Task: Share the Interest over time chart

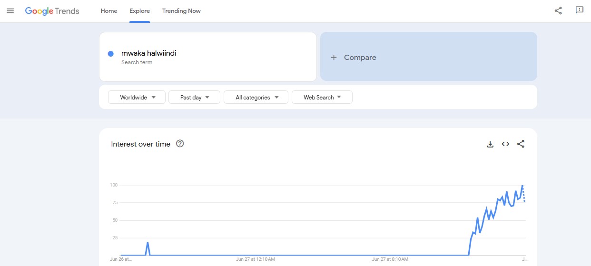Action: [521, 144]
